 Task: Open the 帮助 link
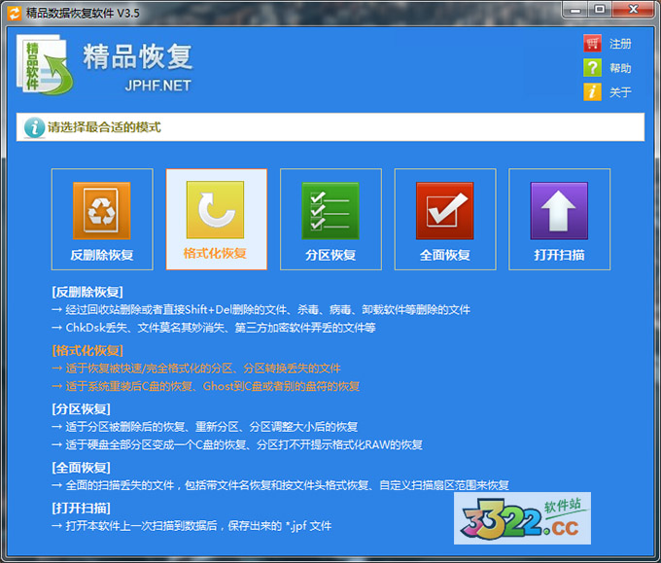coord(620,68)
